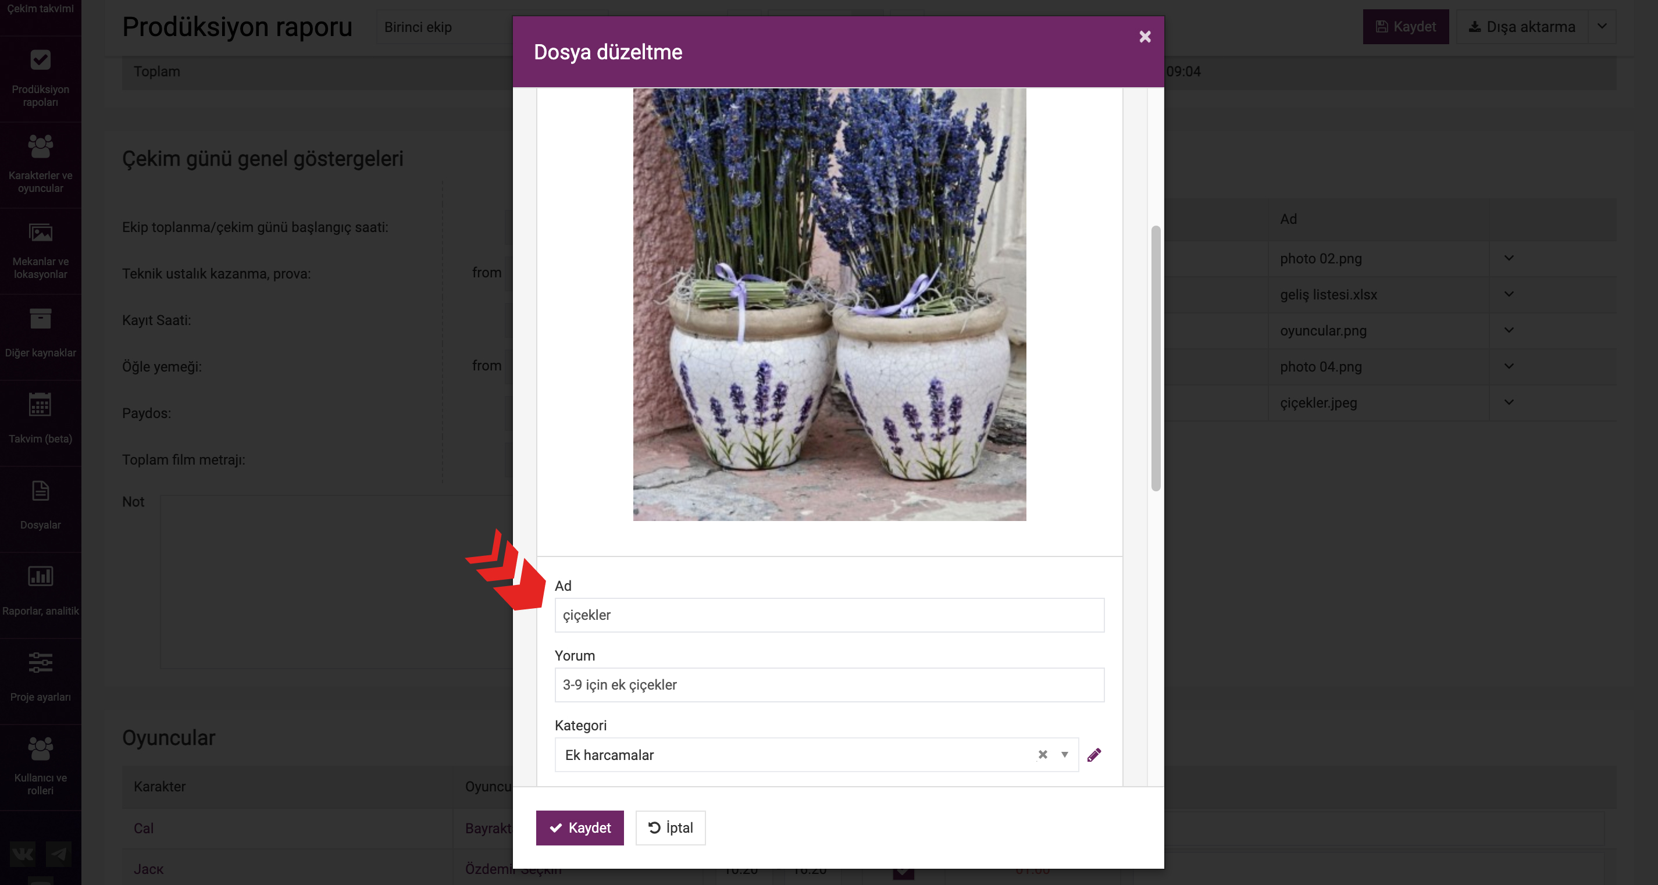Open Çekim takvimi at the sidebar top
1658x885 pixels.
click(41, 9)
